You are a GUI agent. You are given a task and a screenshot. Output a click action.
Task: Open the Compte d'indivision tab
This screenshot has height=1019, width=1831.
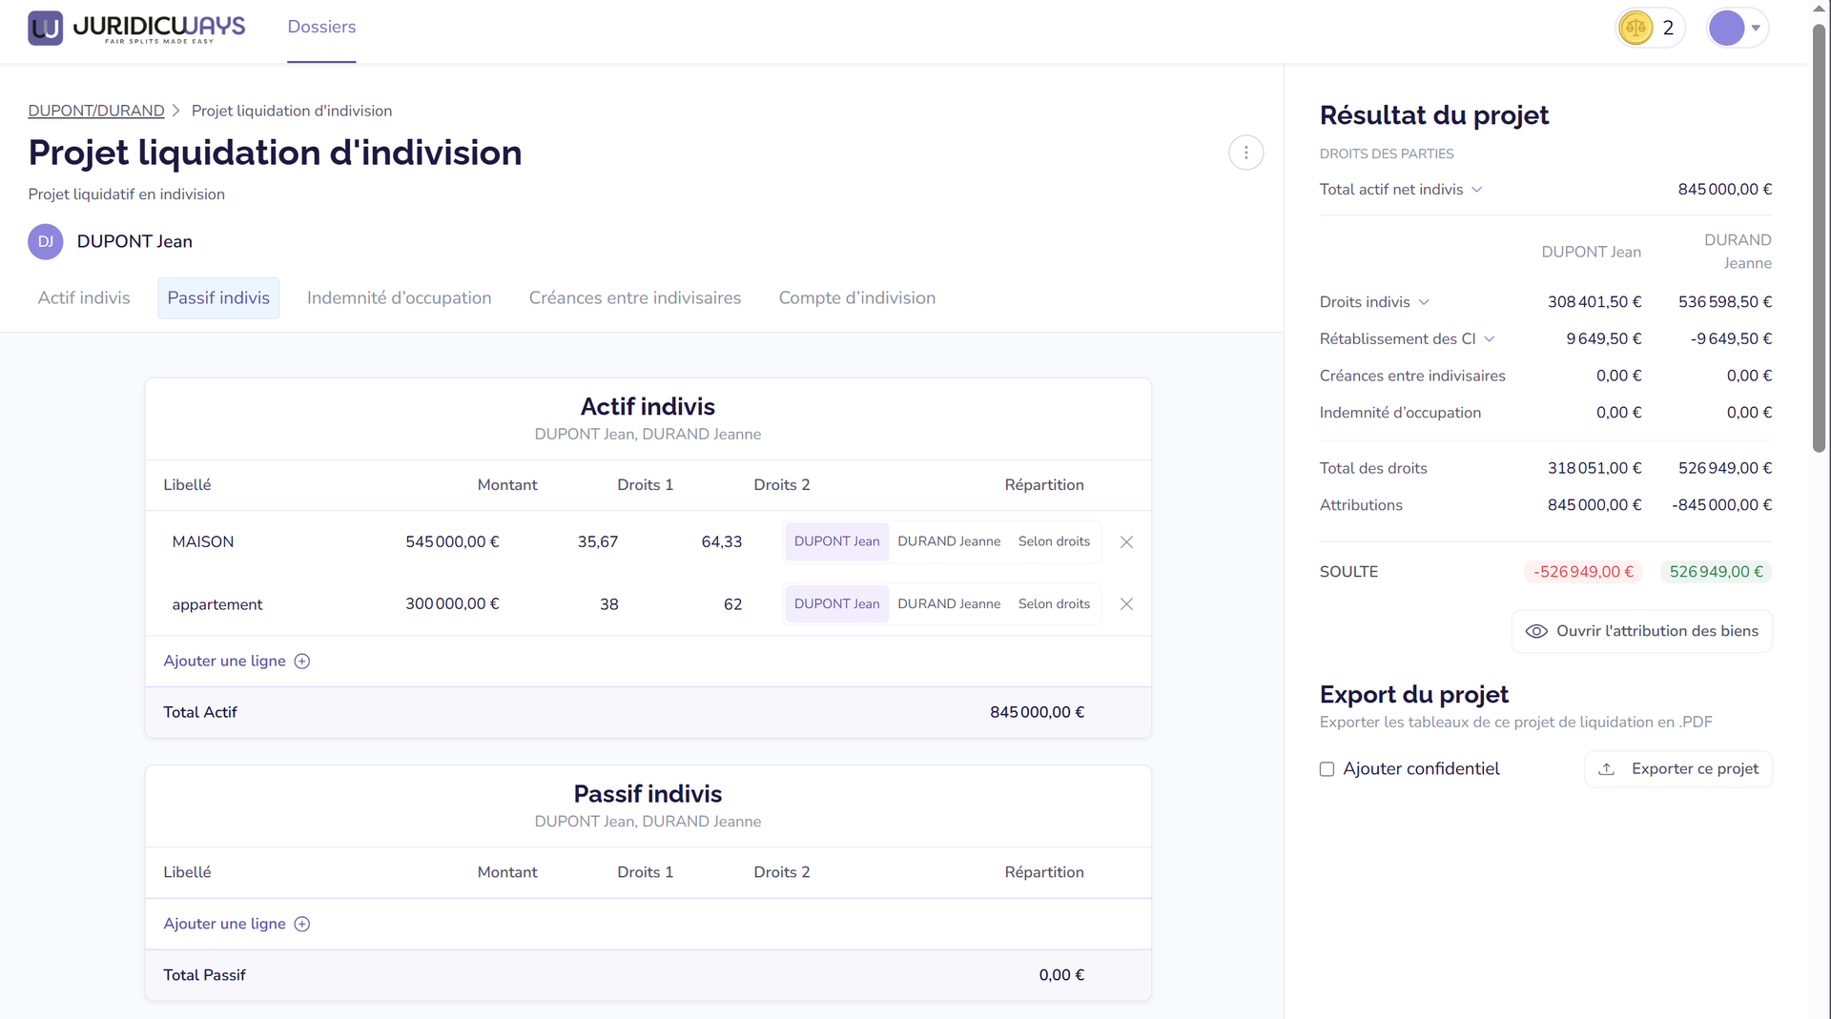[856, 298]
